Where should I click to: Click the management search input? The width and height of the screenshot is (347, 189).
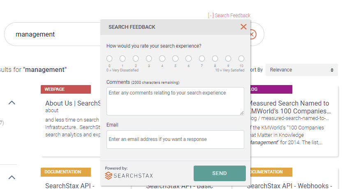(x=53, y=34)
